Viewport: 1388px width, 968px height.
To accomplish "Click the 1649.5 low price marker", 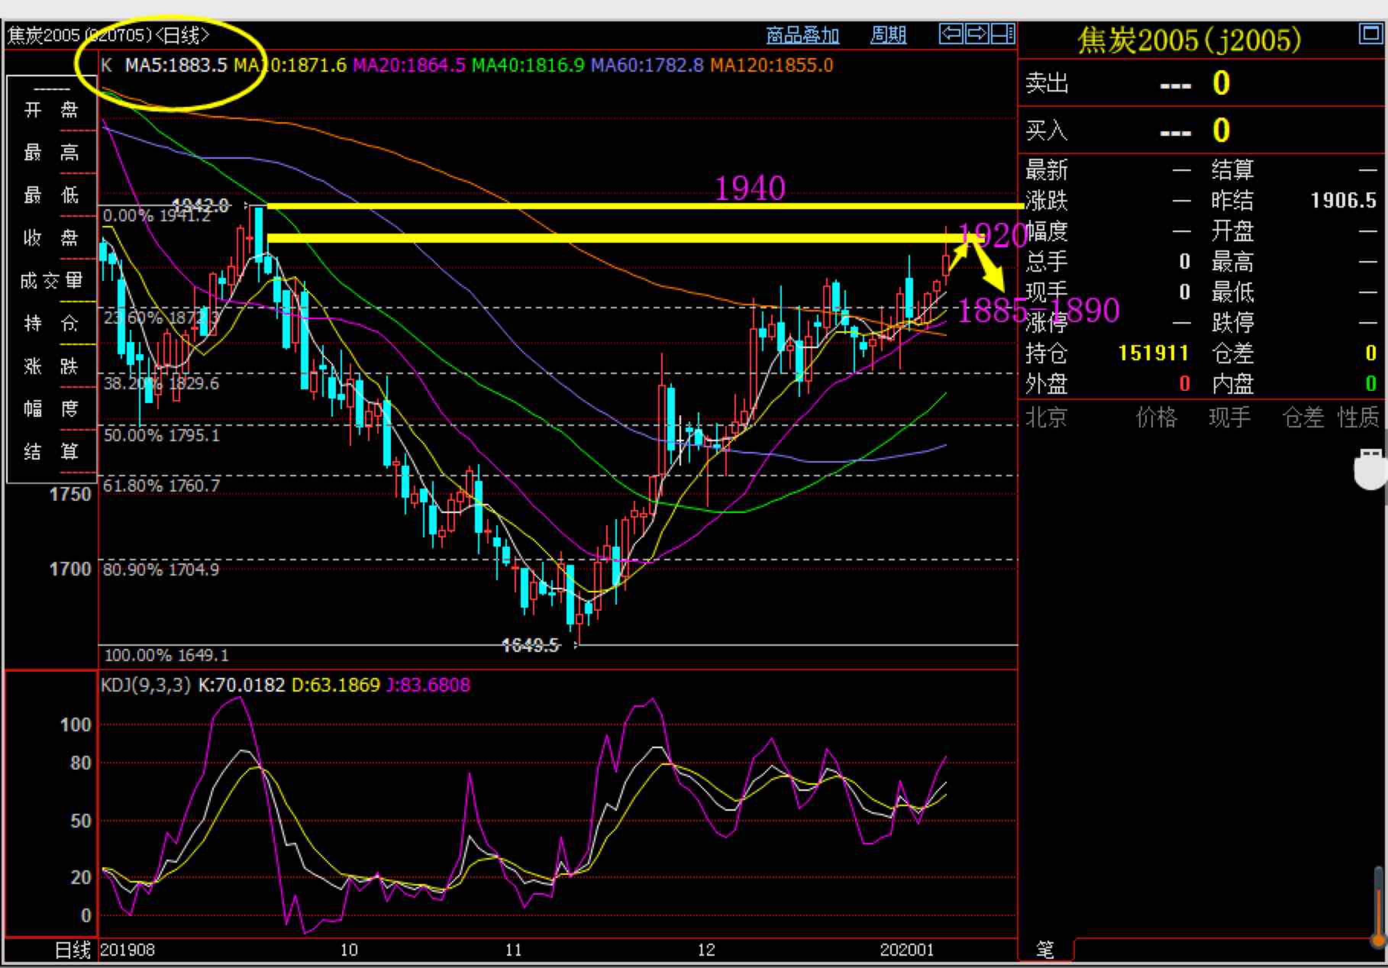I will 531,645.
